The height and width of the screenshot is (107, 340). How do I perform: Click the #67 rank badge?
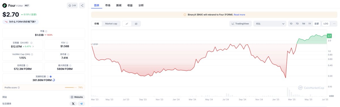[x=27, y=5]
